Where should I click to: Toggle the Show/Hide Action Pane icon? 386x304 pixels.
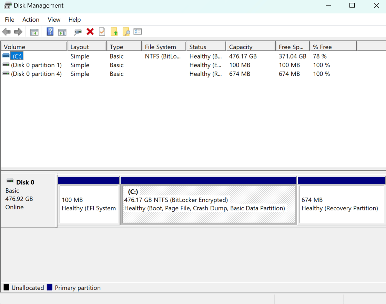tap(62, 32)
